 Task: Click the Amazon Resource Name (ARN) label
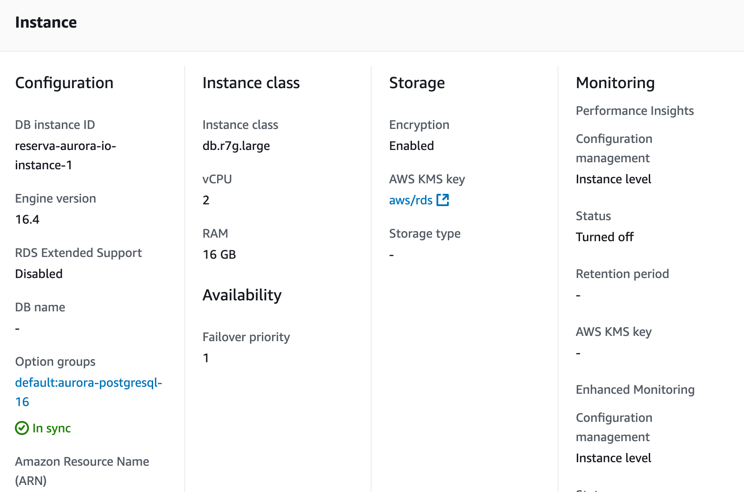tap(82, 471)
